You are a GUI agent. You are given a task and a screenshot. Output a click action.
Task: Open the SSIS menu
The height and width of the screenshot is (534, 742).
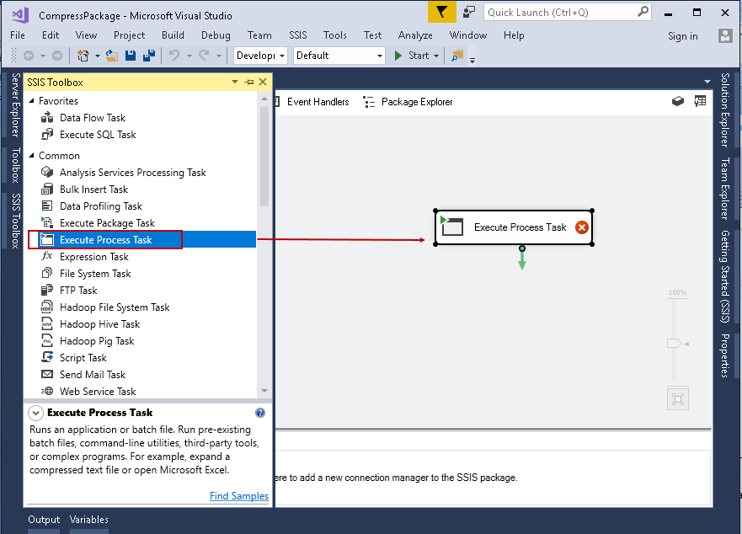click(297, 35)
